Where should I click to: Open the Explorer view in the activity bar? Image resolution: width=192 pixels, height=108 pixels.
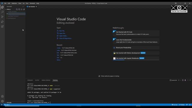click(2, 7)
